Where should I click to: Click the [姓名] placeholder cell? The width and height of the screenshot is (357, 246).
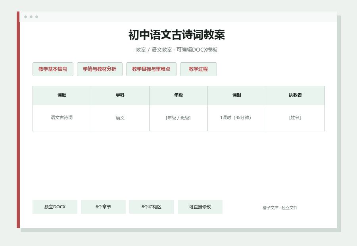click(295, 118)
